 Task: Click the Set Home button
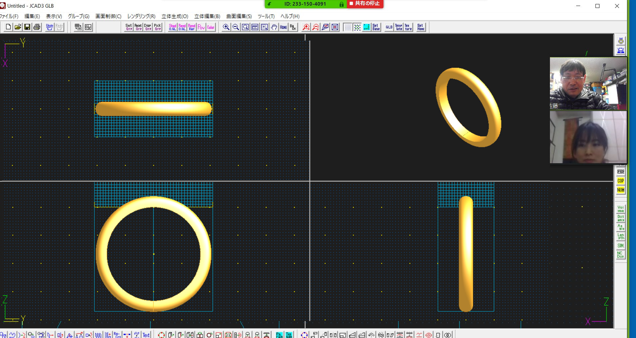[421, 27]
